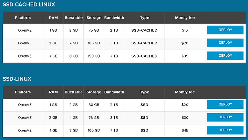Select the 150 GB storage cell
Viewport: 248px width, 140px height.
point(94,56)
